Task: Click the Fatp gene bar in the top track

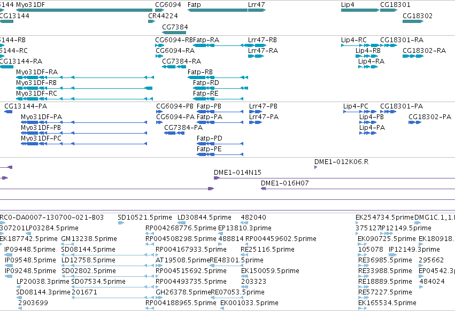Action: (x=218, y=10)
